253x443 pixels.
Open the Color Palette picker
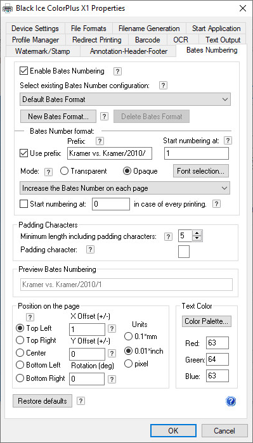coord(206,321)
